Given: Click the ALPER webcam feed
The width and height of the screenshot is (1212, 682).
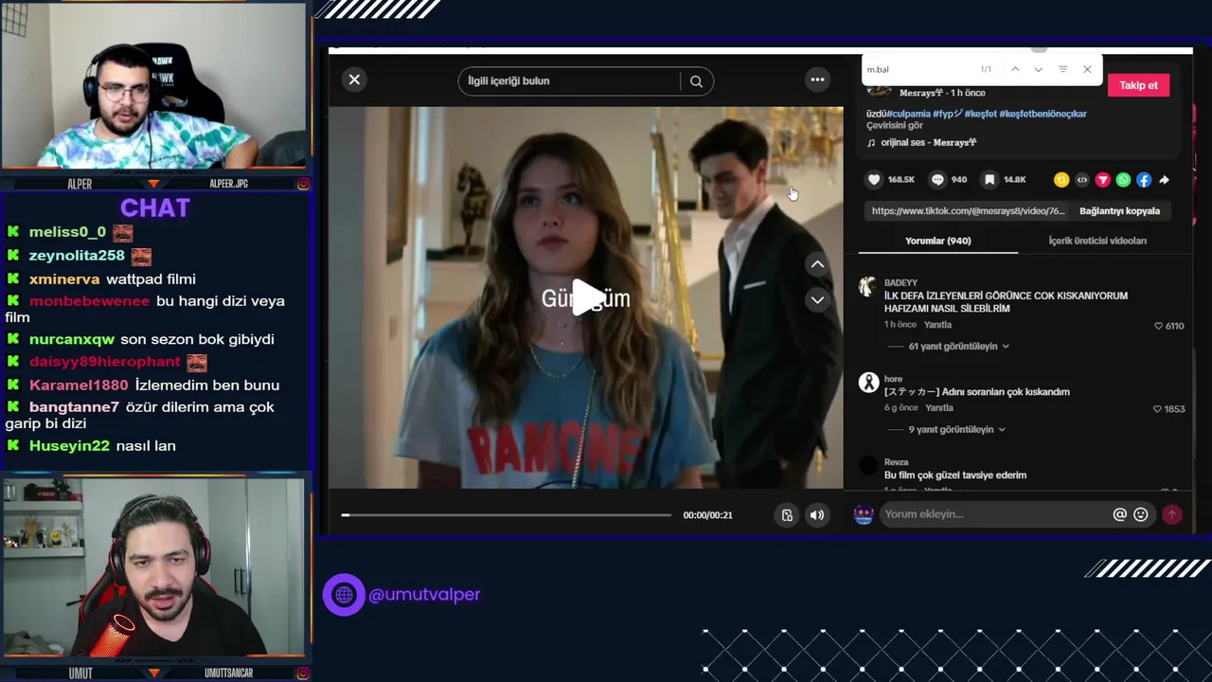Looking at the screenshot, I should click(153, 87).
